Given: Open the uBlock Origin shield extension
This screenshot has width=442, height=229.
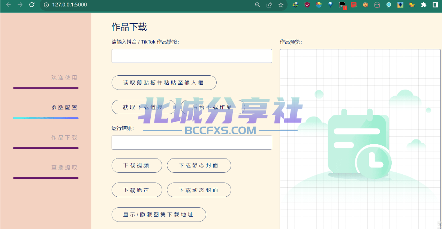Looking at the screenshot, I should click(307, 5).
